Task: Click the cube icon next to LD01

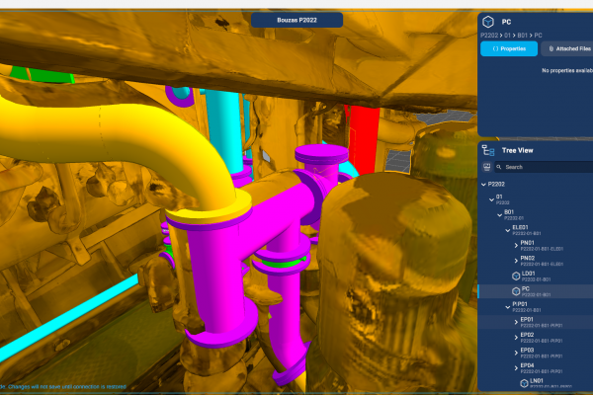Action: (x=515, y=276)
